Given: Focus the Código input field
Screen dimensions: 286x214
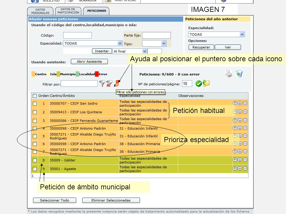Looking at the screenshot, I should click(x=77, y=35).
